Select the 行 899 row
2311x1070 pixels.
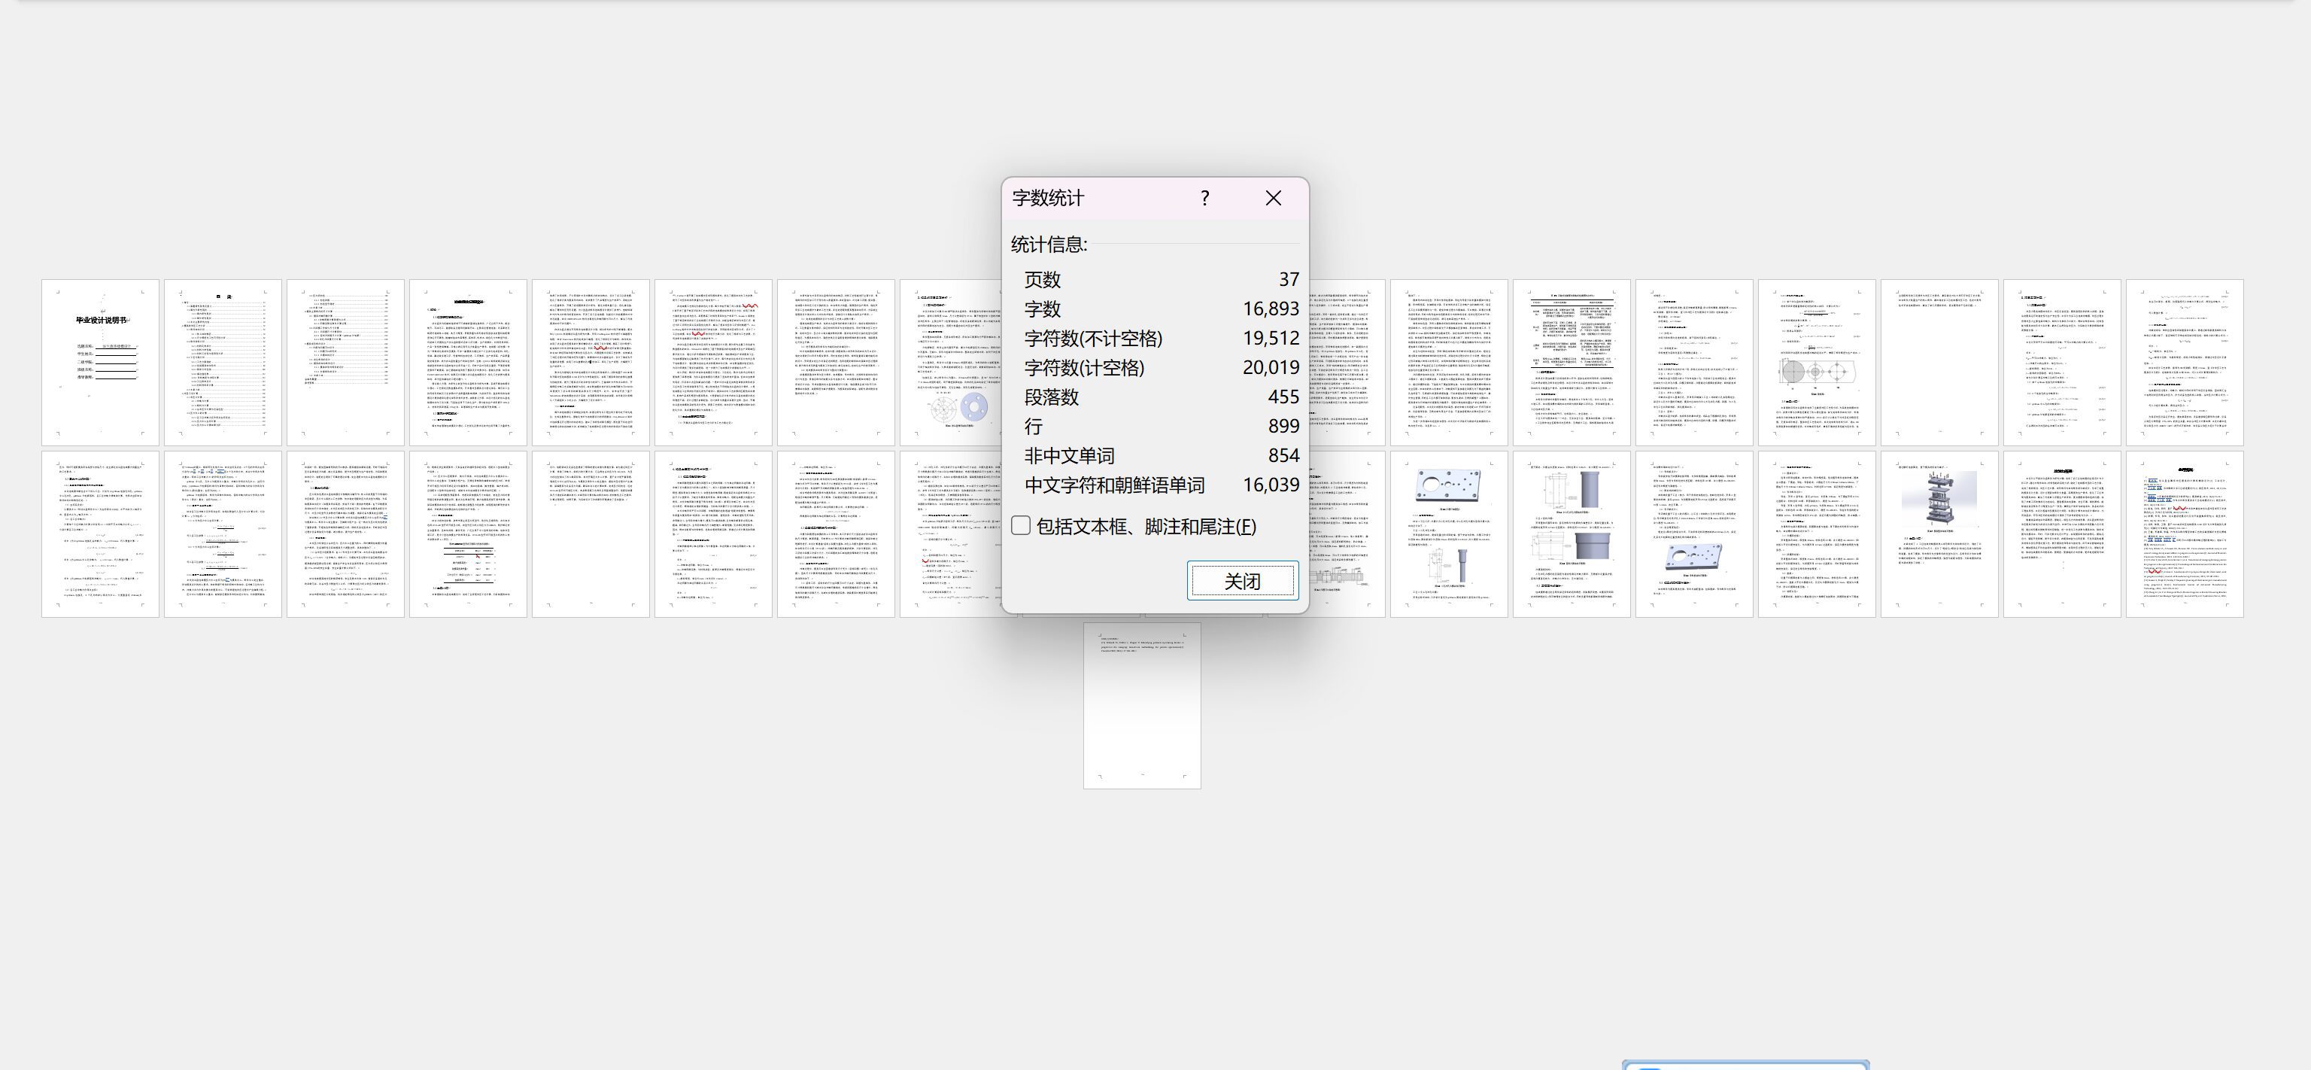point(1161,427)
